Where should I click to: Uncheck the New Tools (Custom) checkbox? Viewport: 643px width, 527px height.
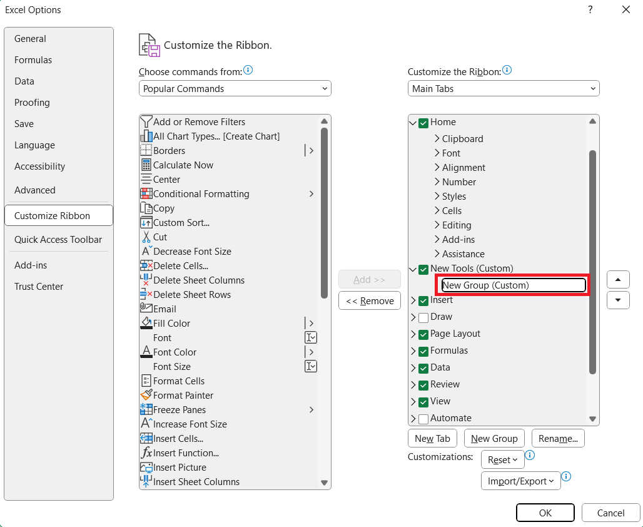pos(423,269)
